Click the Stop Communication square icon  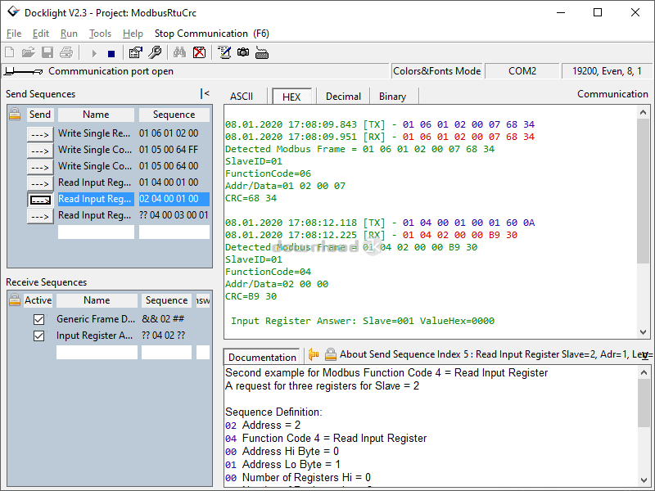tap(111, 53)
